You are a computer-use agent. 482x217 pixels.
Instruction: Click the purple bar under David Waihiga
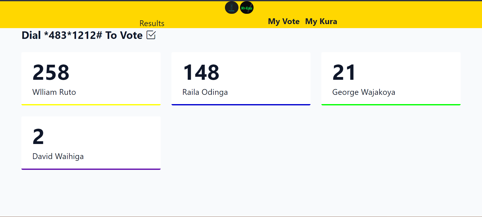[91, 169]
